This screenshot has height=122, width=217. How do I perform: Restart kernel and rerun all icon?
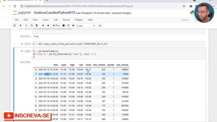tap(73, 26)
